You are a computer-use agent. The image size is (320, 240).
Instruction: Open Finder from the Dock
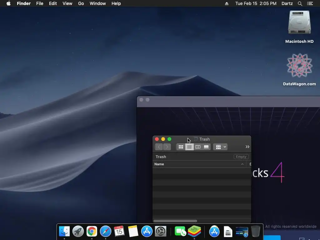point(64,232)
